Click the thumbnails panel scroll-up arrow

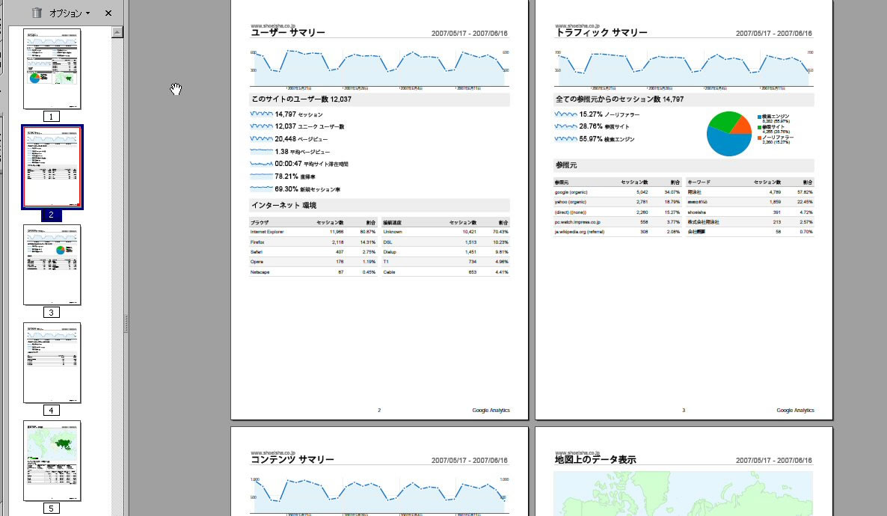[x=117, y=31]
